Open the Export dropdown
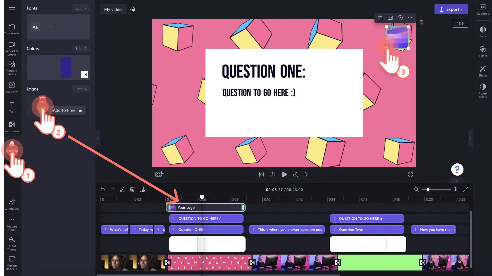This screenshot has height=276, width=492. tap(451, 9)
